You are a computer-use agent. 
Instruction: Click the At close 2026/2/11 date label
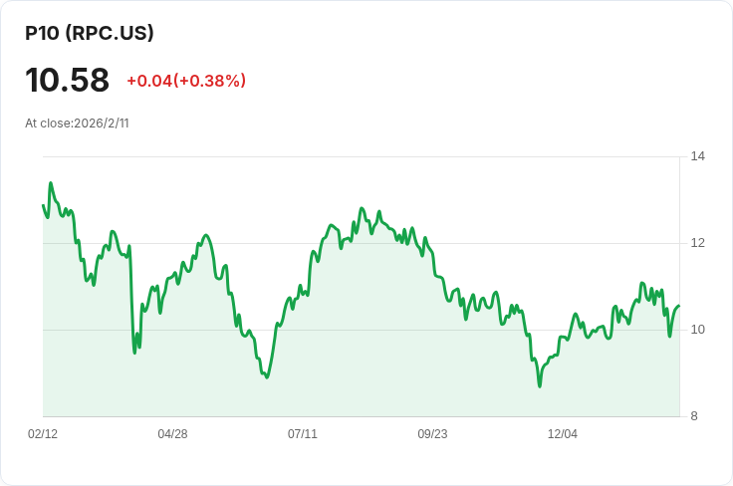77,123
